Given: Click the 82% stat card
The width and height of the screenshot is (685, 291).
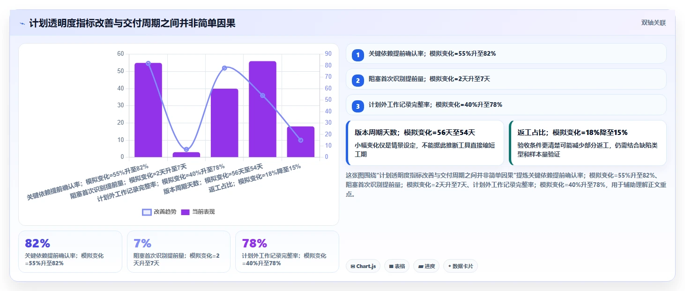Looking at the screenshot, I should (70, 252).
